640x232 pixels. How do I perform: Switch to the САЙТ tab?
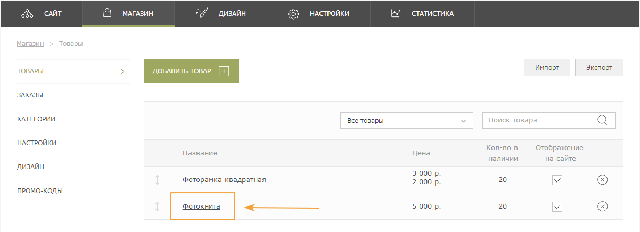coord(41,14)
